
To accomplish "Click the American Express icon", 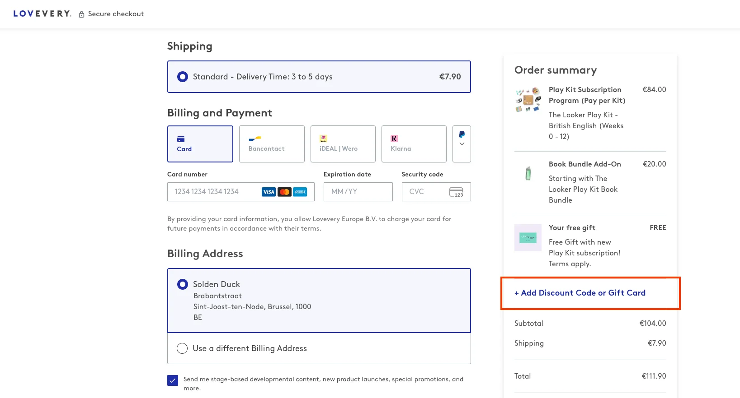I will pos(300,192).
